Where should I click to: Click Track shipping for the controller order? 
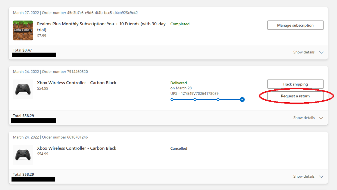point(295,84)
